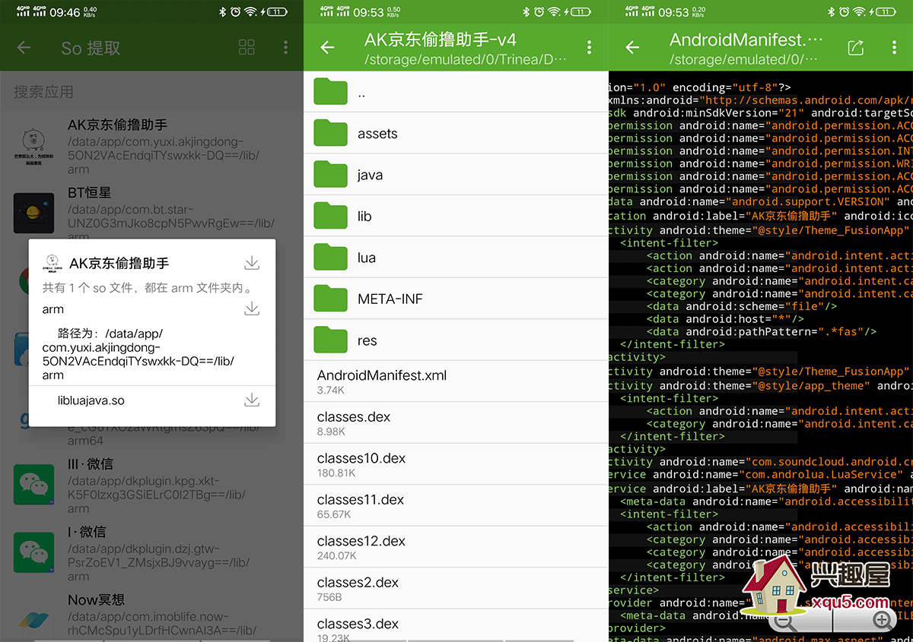Click the "android.support.VERSION" meta-data value
Viewport: 913px width, 642px height.
807,202
